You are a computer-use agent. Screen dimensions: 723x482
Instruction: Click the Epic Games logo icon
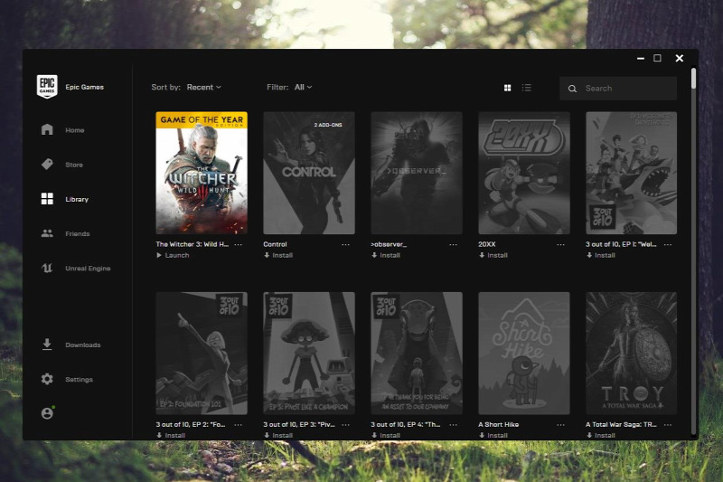[47, 86]
